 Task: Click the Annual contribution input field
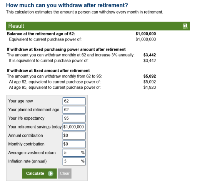(x=74, y=135)
